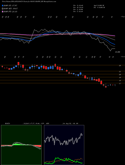
Task: Click the '<Tops' marker label
Action: [x=123, y=17]
